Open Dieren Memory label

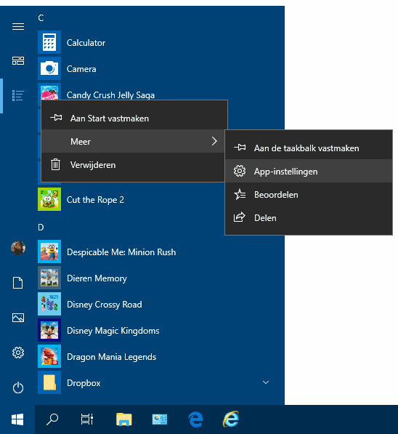pyautogui.click(x=97, y=278)
